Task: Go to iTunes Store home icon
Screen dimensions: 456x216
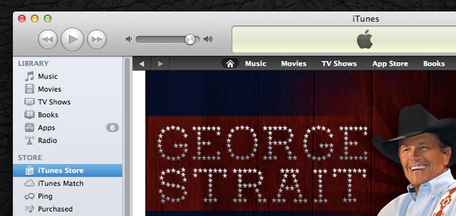Action: pos(230,63)
